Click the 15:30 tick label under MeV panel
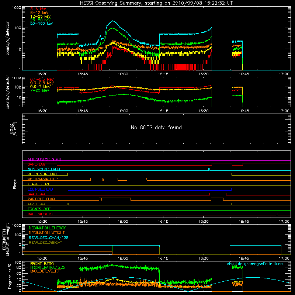Screen dimensions: 295x295 tap(42, 111)
